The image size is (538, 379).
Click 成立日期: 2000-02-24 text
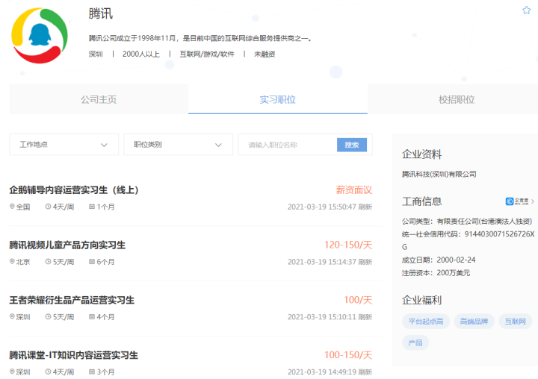click(439, 260)
